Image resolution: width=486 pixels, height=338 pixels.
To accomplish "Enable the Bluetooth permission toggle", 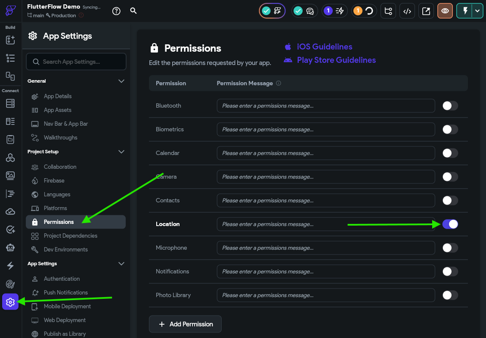I will tap(450, 106).
